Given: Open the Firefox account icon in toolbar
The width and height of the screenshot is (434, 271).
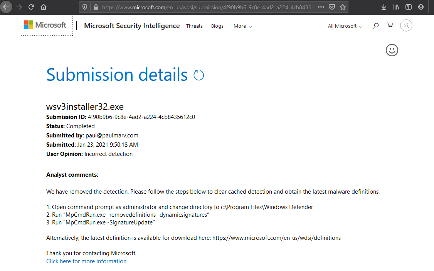Looking at the screenshot, I should tap(421, 7).
